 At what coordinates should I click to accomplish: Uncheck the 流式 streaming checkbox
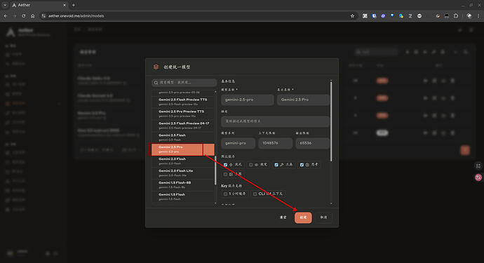[225, 165]
